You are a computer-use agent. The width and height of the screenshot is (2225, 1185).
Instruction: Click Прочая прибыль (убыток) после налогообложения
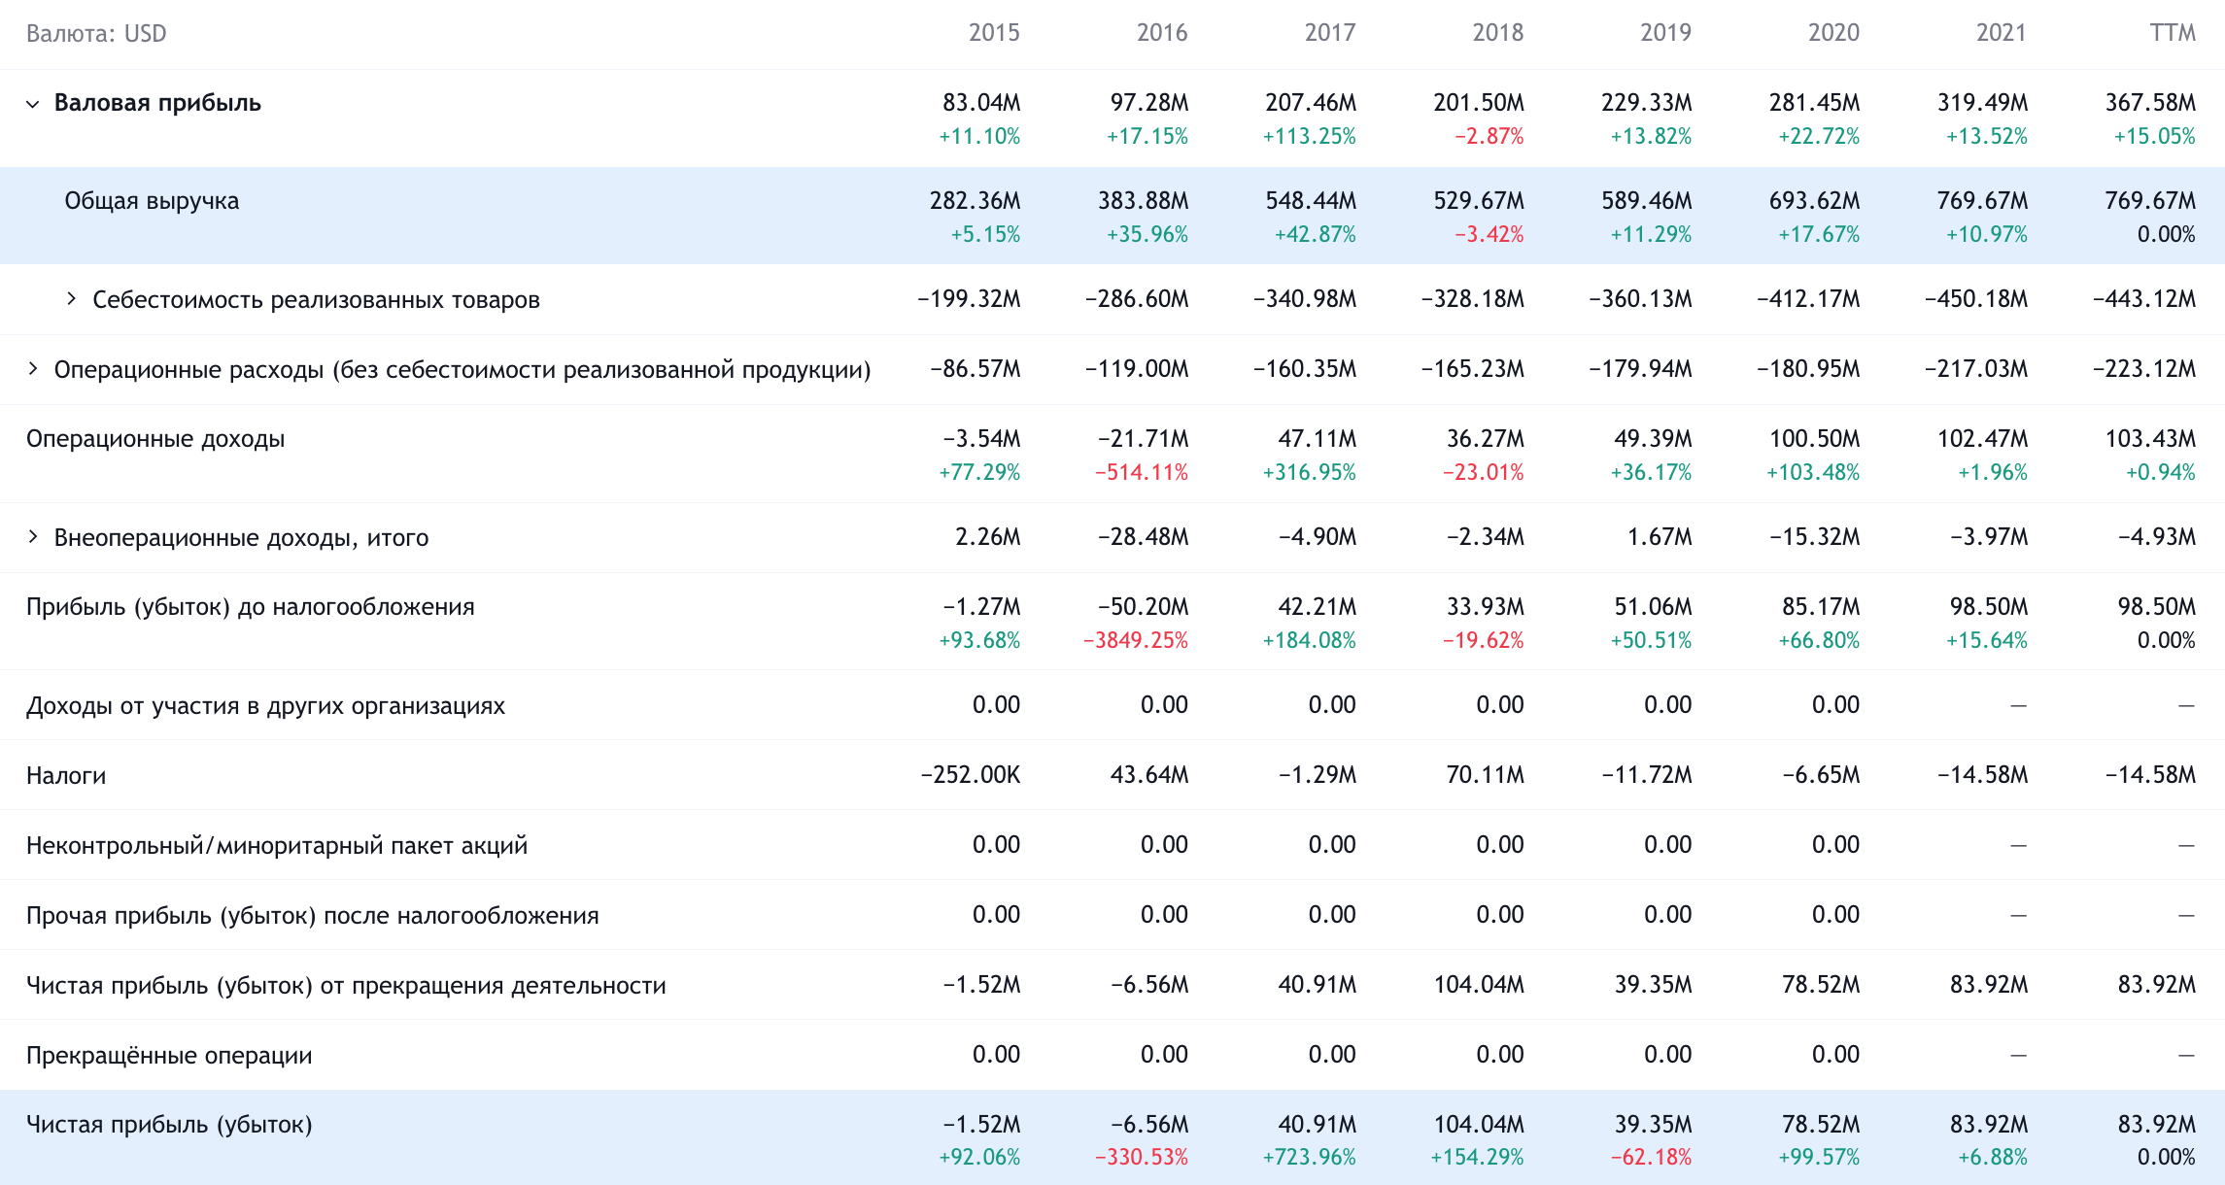[x=313, y=915]
